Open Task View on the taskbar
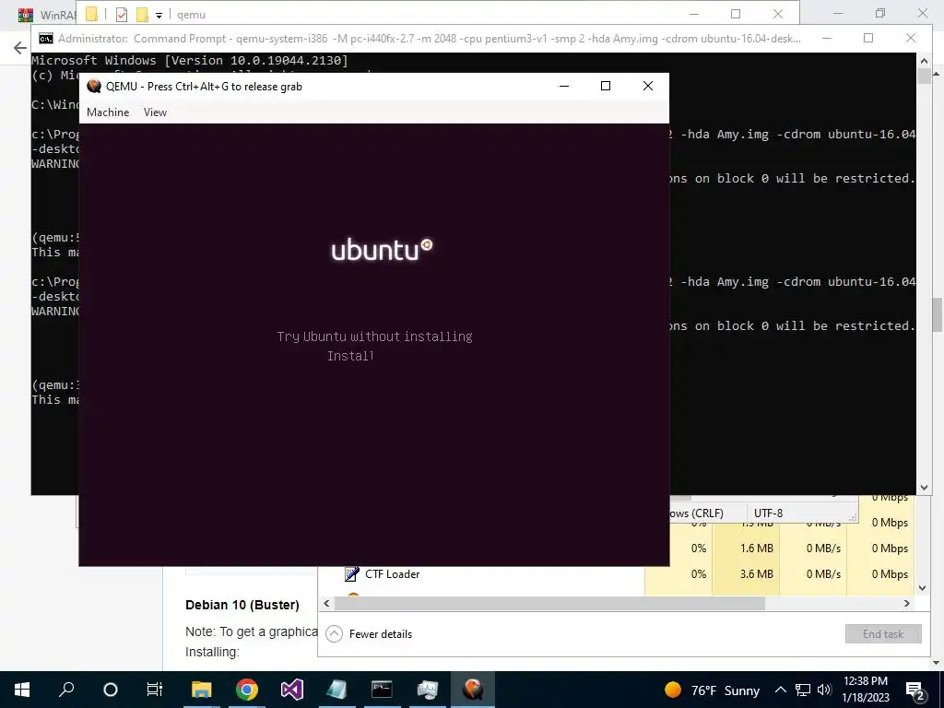Screen dimensions: 944x708 tap(155, 690)
